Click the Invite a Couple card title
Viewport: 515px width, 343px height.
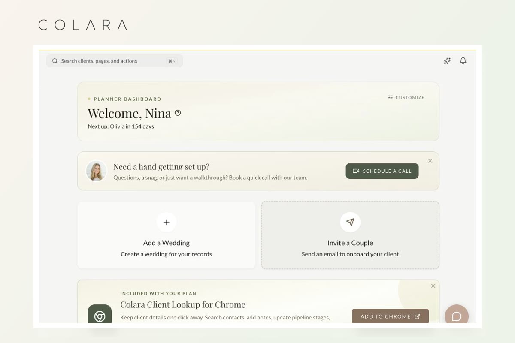tap(350, 243)
